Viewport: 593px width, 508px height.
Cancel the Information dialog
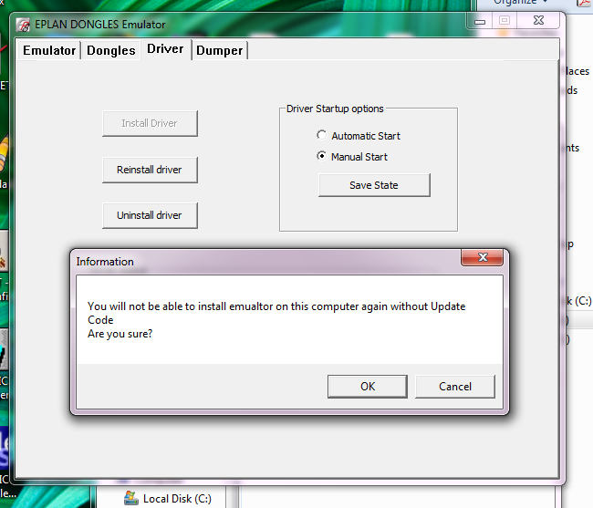(x=455, y=387)
